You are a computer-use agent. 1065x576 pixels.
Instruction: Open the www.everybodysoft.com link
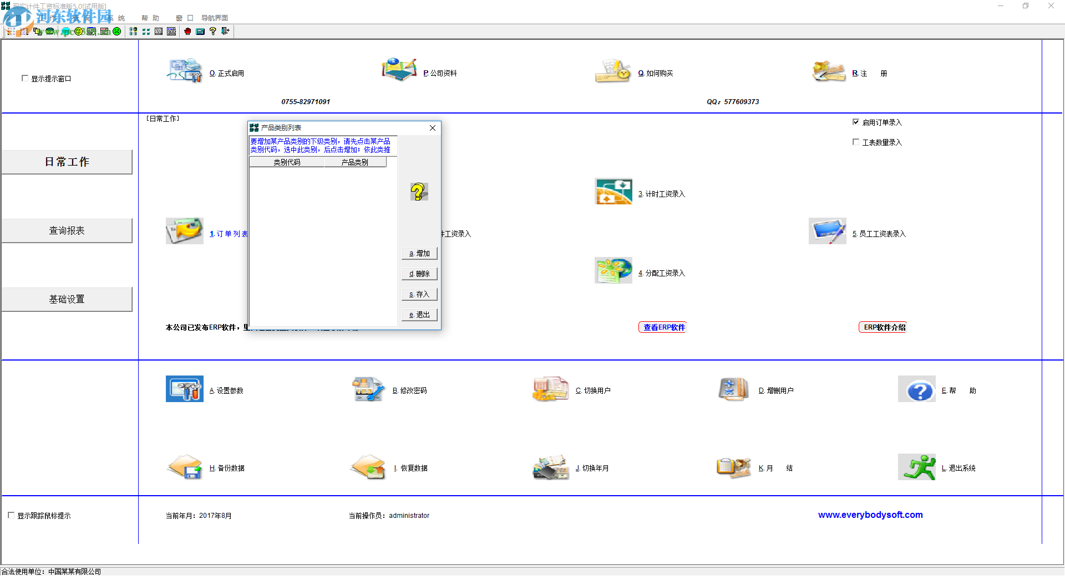870,515
